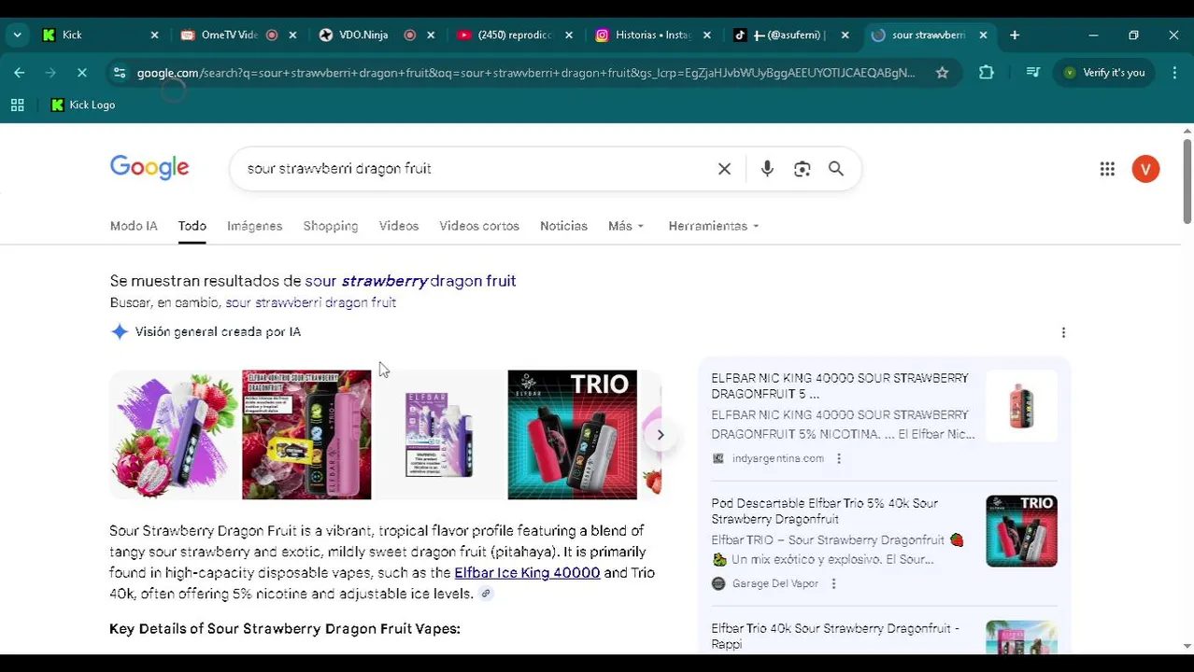Click the Garage Del Vapor source label
Image resolution: width=1194 pixels, height=672 pixels.
click(x=775, y=583)
